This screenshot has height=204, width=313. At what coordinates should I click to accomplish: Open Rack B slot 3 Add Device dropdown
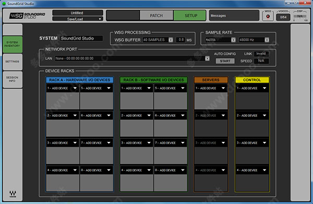coord(136,143)
